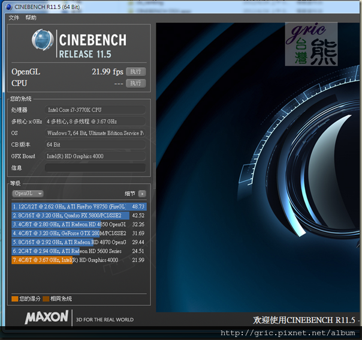Open the 幫助 menu

click(31, 17)
